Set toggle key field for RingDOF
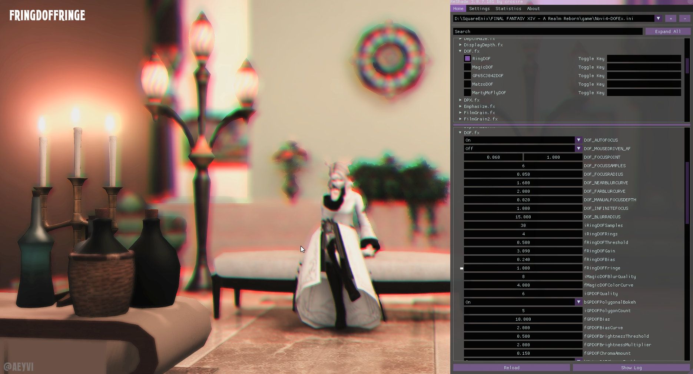Viewport: 693px width, 374px height. point(644,59)
